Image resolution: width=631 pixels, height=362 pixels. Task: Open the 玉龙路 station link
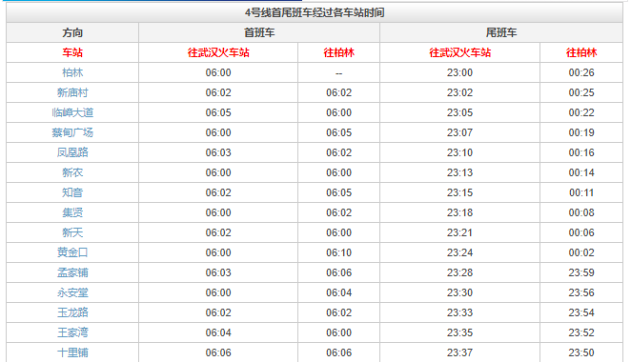point(72,312)
